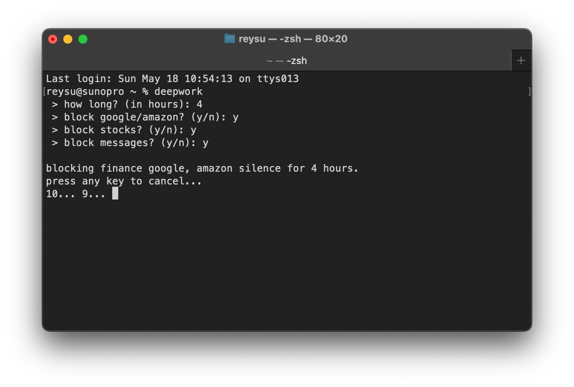Open a new tab with the plus icon
Image resolution: width=574 pixels, height=387 pixels.
point(521,60)
